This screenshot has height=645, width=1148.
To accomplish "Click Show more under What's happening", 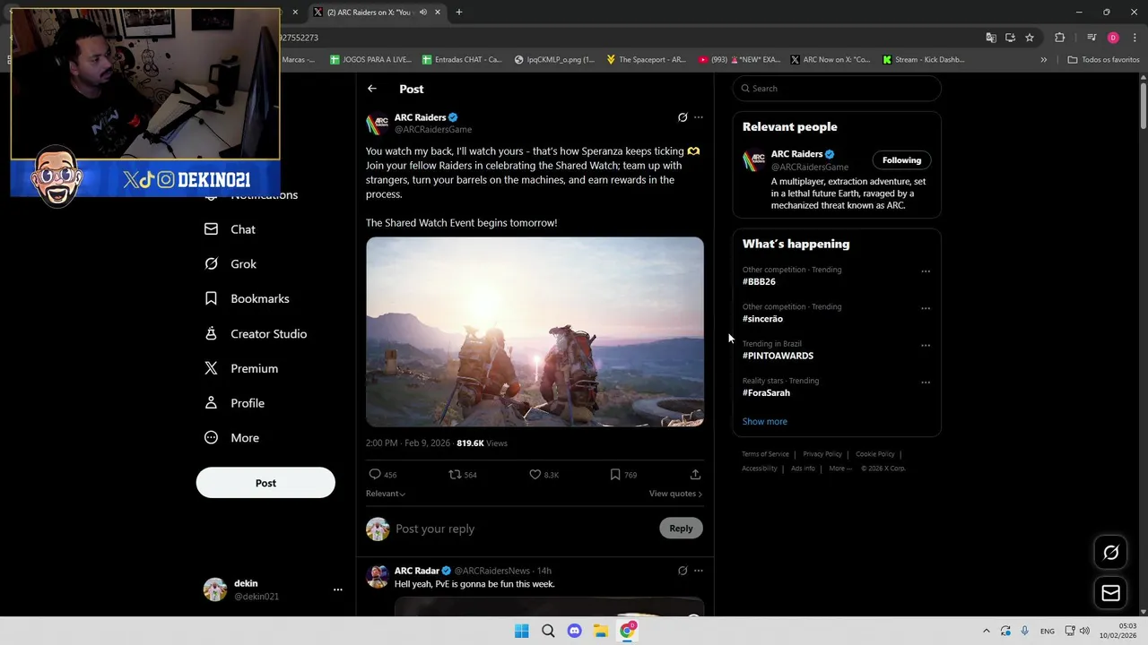I will click(x=765, y=422).
